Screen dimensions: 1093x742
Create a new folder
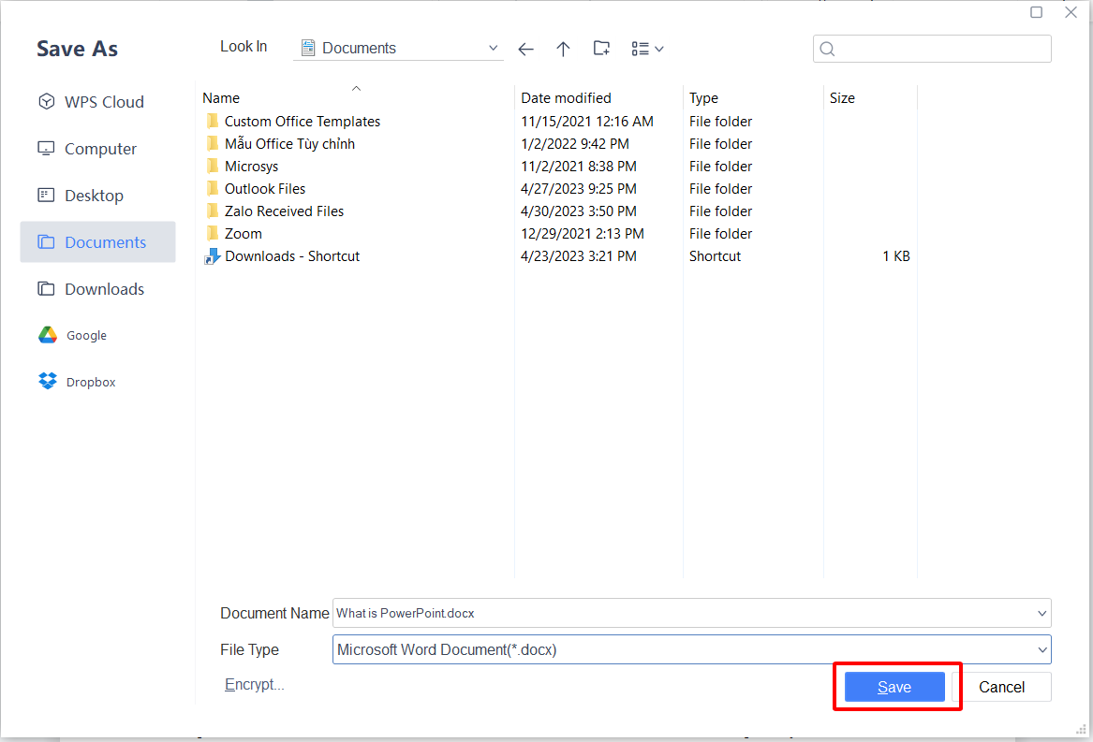(x=600, y=48)
